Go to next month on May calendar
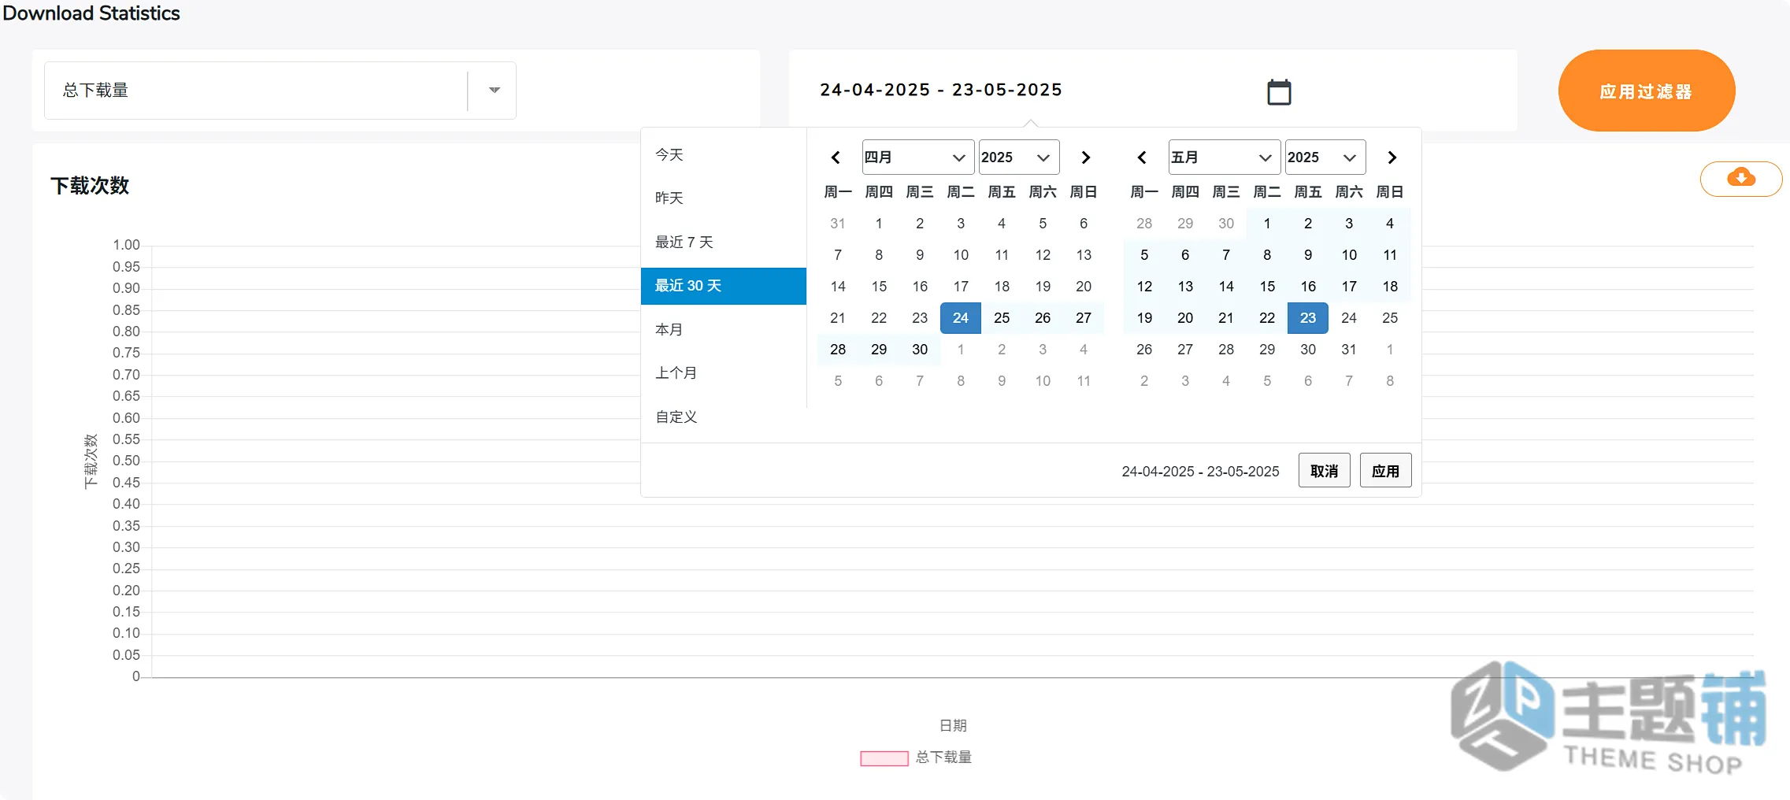This screenshot has width=1790, height=800. 1392,157
